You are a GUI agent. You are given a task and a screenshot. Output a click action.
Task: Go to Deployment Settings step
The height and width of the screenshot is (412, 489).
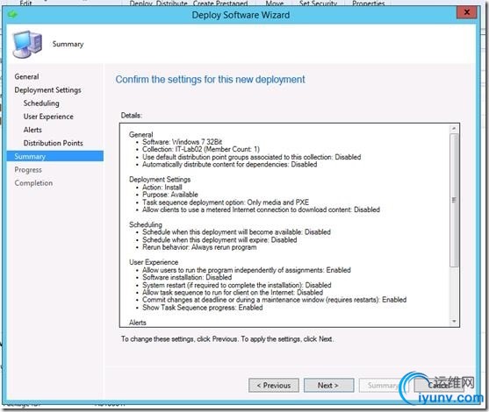[x=47, y=90]
